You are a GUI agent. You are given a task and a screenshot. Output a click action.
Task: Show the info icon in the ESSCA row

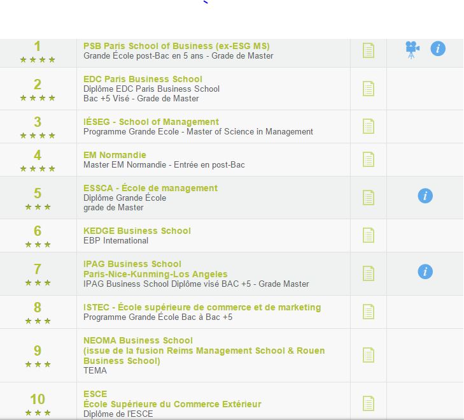[x=425, y=196]
